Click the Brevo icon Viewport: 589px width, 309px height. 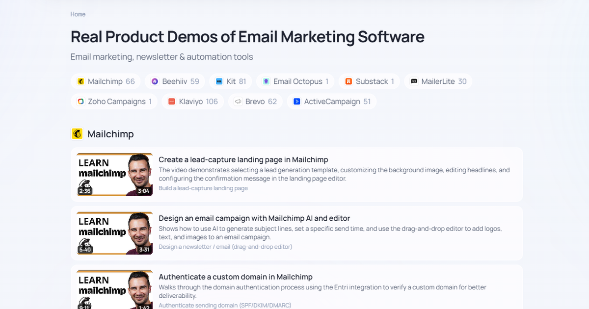[238, 102]
